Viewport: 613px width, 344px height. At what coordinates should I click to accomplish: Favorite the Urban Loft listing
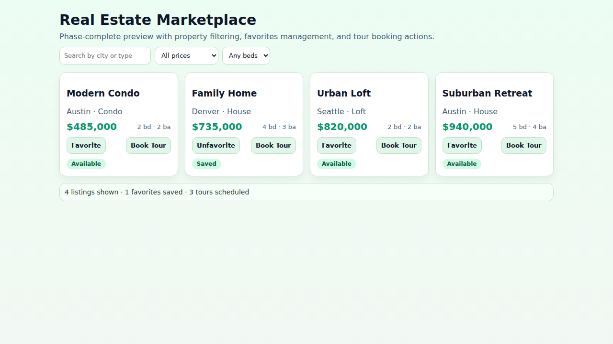336,145
